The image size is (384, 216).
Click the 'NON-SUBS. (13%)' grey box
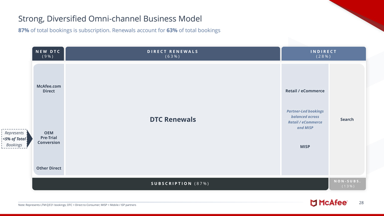tap(347, 184)
